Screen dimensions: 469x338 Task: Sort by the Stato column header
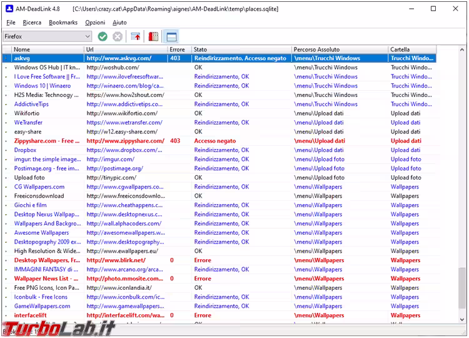coord(241,49)
